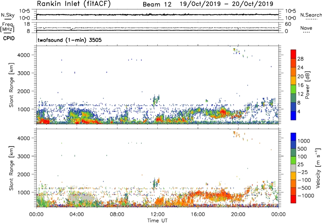The width and height of the screenshot is (322, 223).
Task: Pick the yellow 16–20 dB segment of the Power color bar
Action: (293, 81)
